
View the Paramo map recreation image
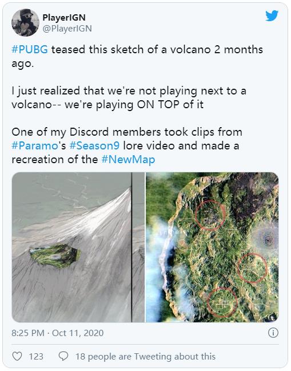pyautogui.click(x=212, y=247)
